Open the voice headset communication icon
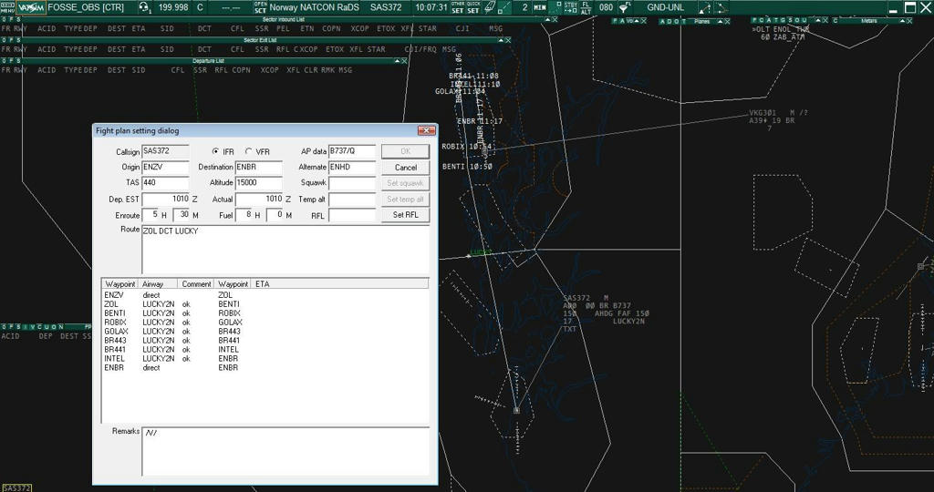934x492 pixels. [x=144, y=7]
